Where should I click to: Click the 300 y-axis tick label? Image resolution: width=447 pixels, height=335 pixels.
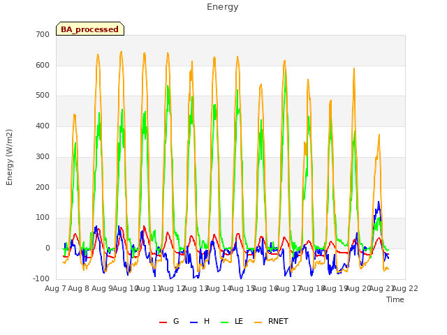(43, 156)
